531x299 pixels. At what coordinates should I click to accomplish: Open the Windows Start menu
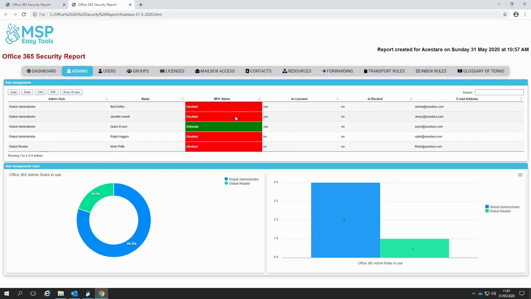[x=7, y=294]
